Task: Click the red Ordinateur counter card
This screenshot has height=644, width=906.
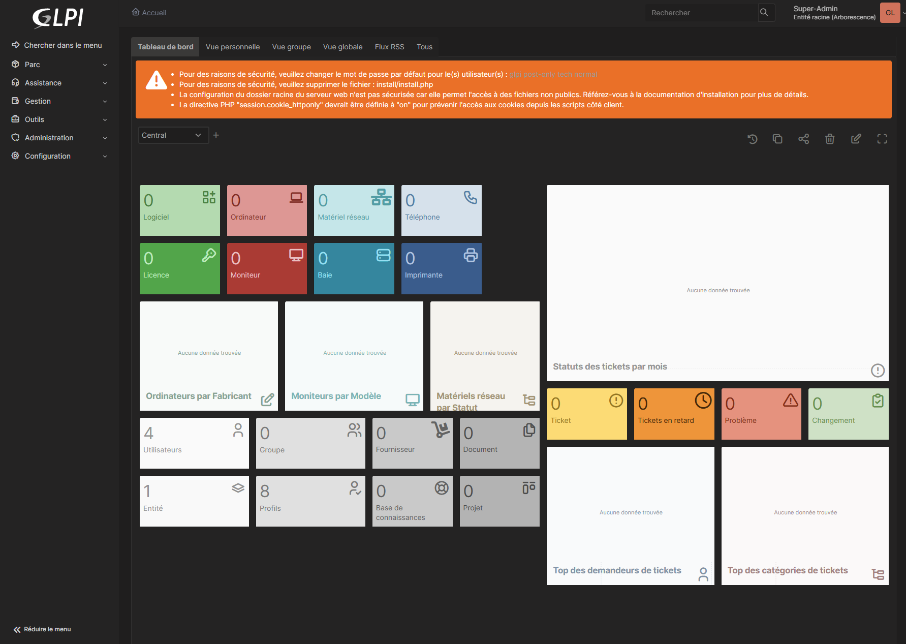Action: pyautogui.click(x=267, y=210)
